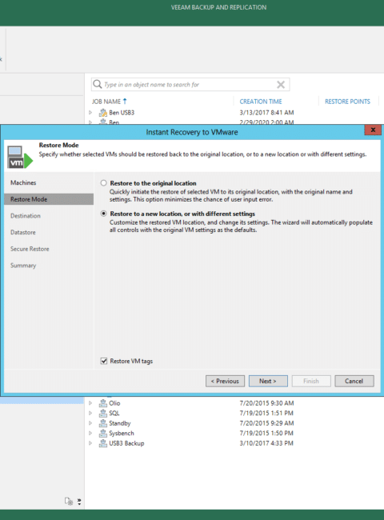This screenshot has height=520, width=384.
Task: Select Restore to a new location option
Action: (104, 214)
